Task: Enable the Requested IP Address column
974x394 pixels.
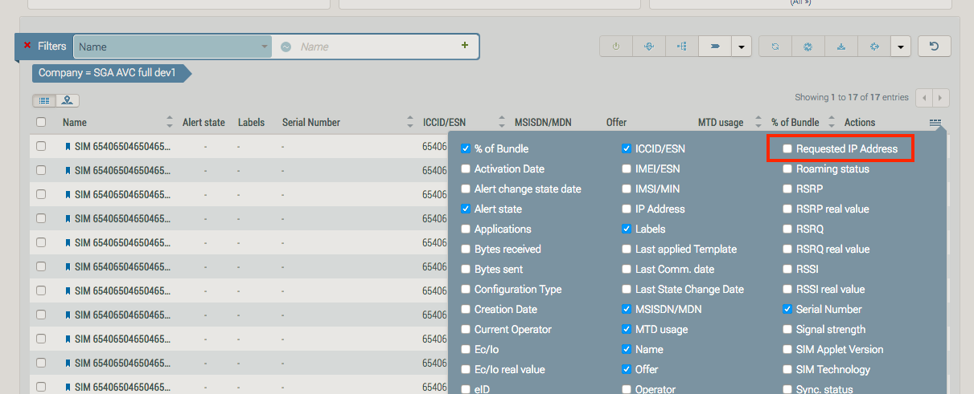Action: coord(788,148)
